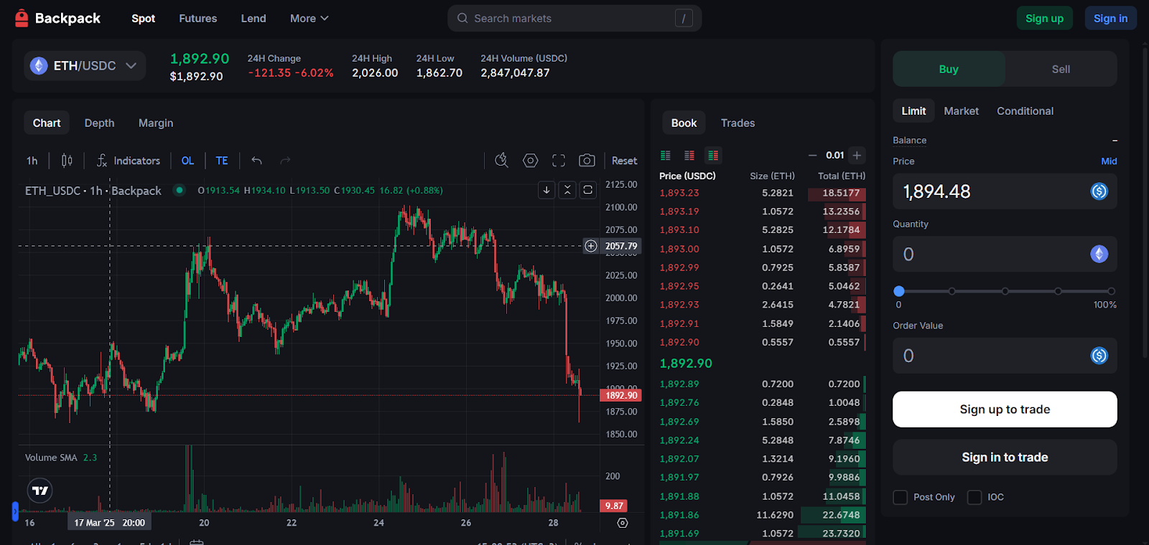
Task: Open the Indicators fx menu
Action: (129, 161)
